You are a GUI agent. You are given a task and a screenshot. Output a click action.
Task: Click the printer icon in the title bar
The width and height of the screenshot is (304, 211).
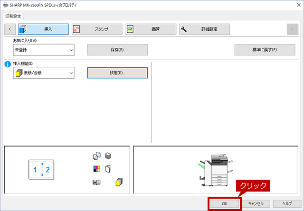coord(5,5)
